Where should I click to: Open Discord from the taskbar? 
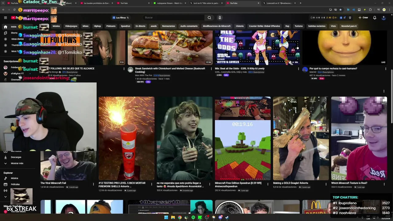point(220,217)
